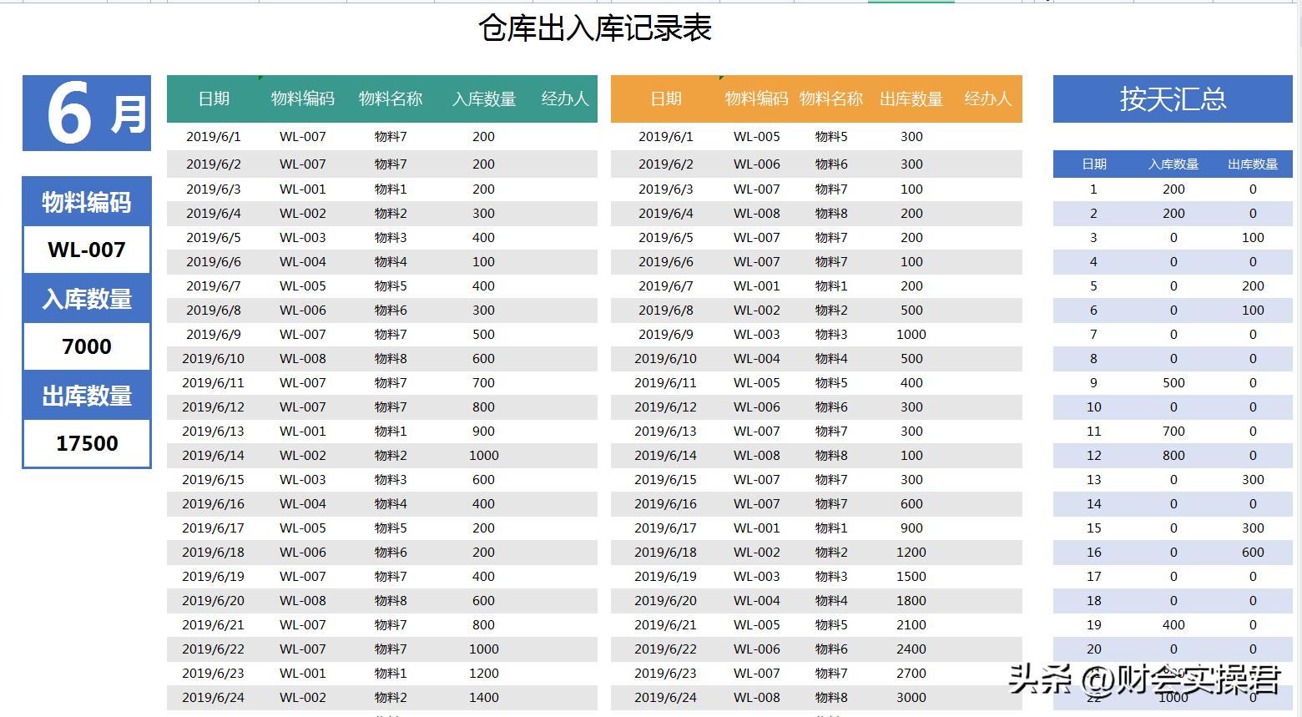Click the WL-007 material code input cell
The width and height of the screenshot is (1302, 717).
[x=86, y=250]
